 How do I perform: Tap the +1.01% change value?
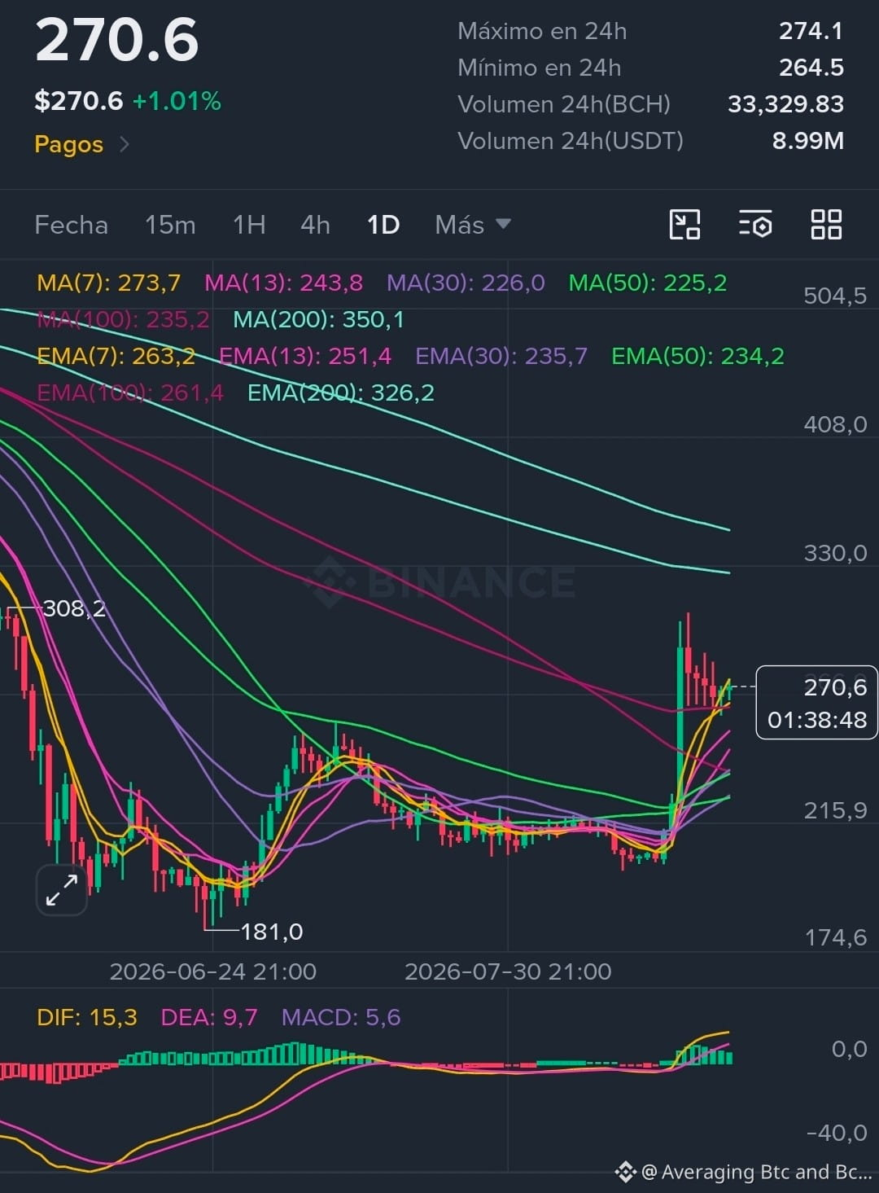click(x=177, y=102)
